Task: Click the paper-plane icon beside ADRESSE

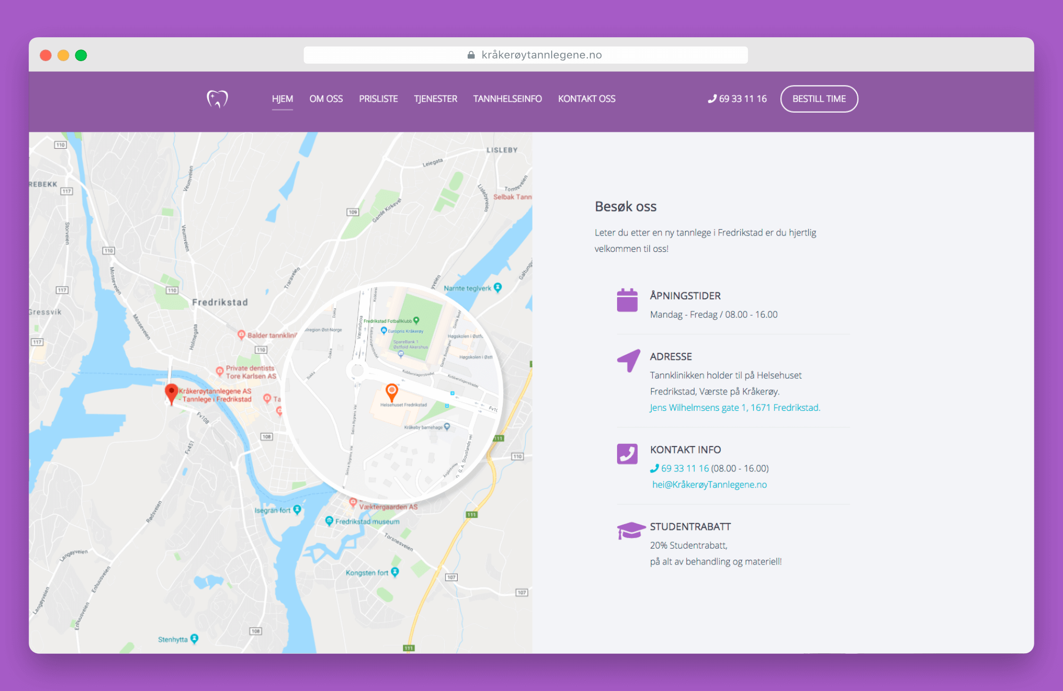Action: tap(628, 360)
